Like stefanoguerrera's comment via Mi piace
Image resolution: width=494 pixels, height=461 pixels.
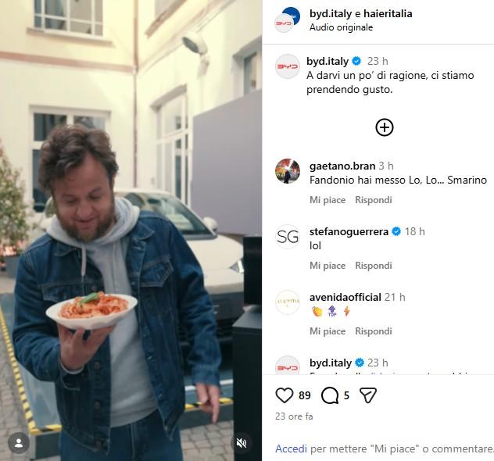[x=327, y=266]
